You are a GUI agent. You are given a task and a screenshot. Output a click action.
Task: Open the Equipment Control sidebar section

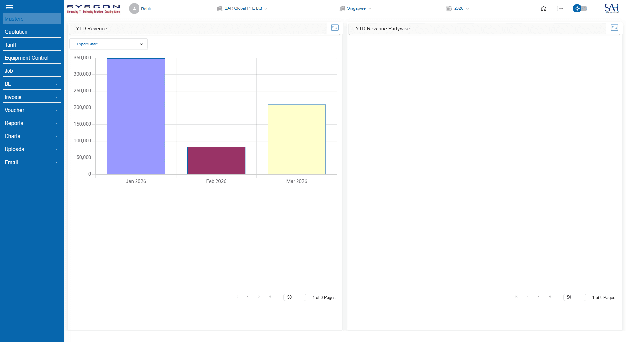point(32,58)
